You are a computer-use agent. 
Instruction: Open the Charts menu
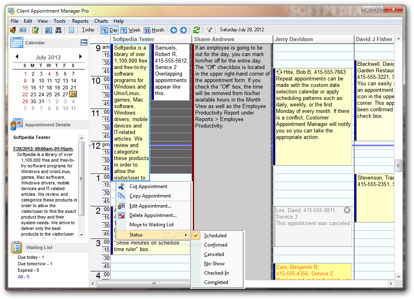[x=101, y=21]
